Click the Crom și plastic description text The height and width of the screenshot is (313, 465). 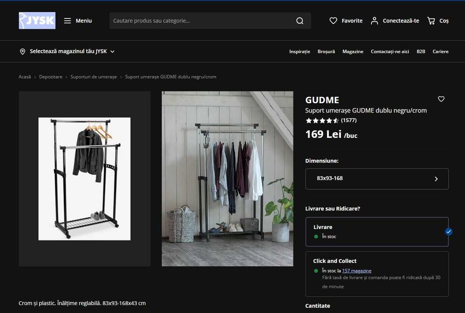pos(82,303)
